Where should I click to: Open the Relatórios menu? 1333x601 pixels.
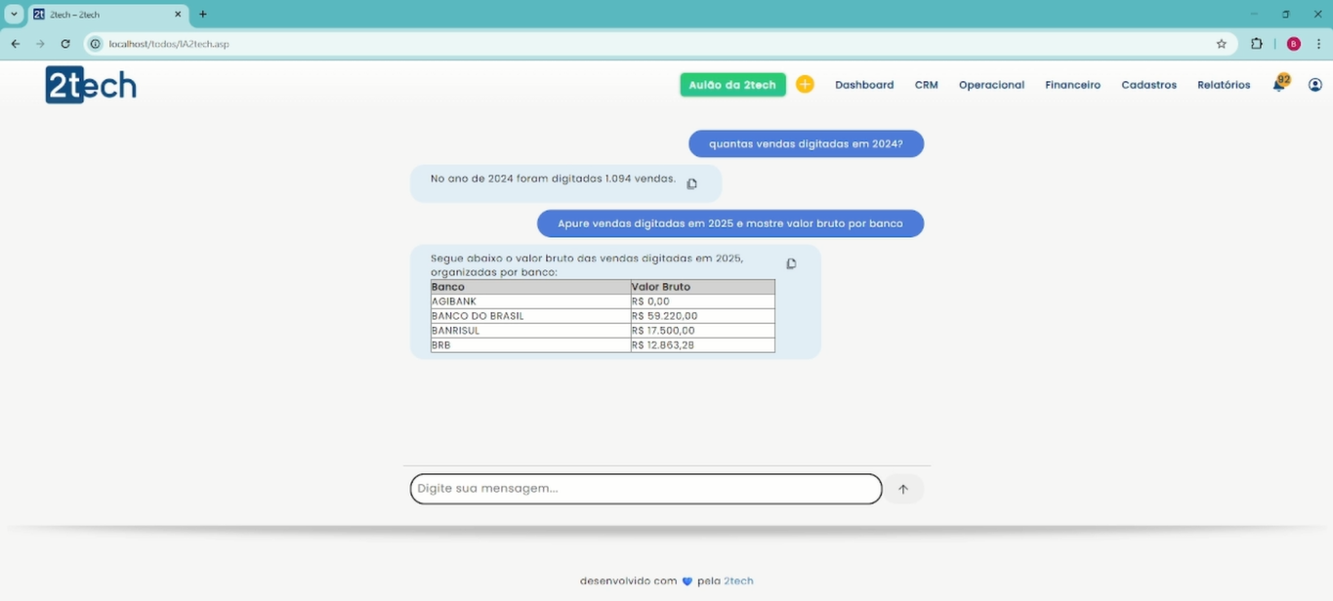coord(1224,85)
